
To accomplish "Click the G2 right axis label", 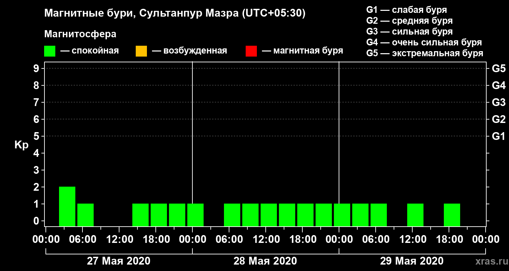I will 499,119.
